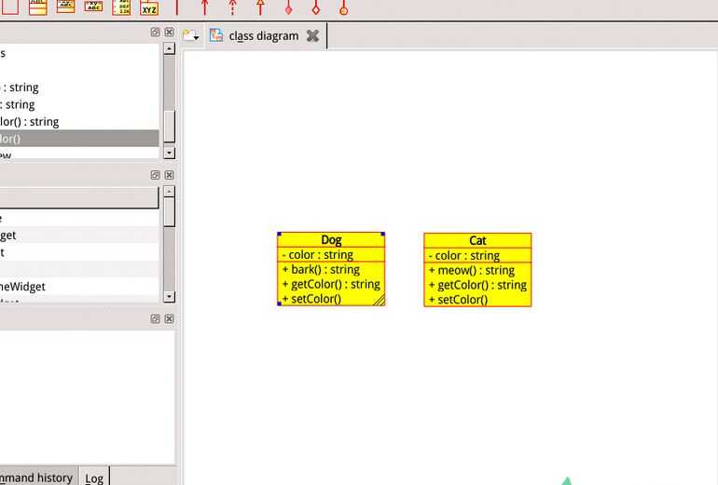
Task: Select the dashed Dependency arrow tool
Action: click(x=232, y=7)
